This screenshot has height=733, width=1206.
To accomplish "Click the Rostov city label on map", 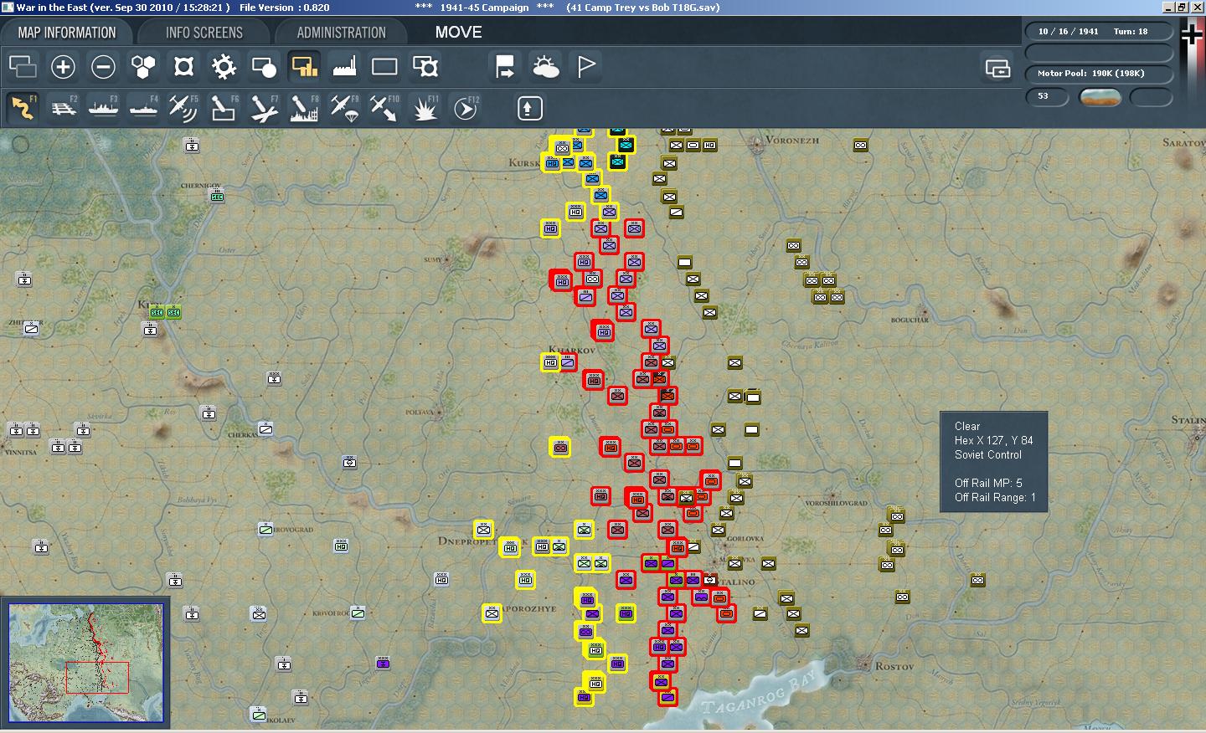I will coord(894,667).
